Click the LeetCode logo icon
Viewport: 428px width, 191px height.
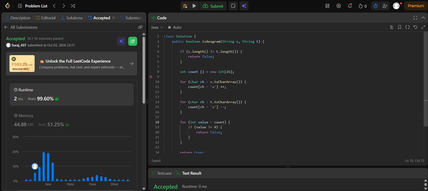(x=7, y=6)
